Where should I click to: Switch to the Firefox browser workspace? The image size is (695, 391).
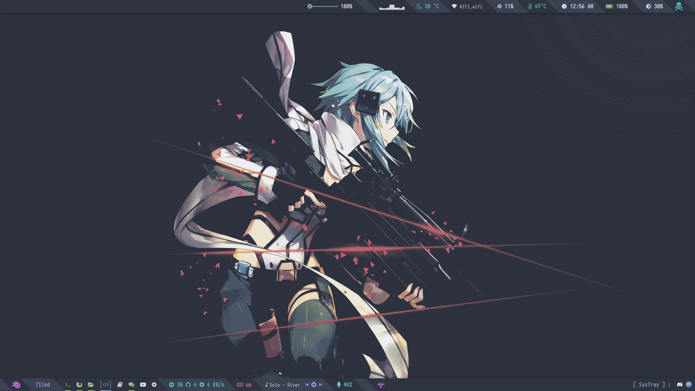click(x=79, y=385)
